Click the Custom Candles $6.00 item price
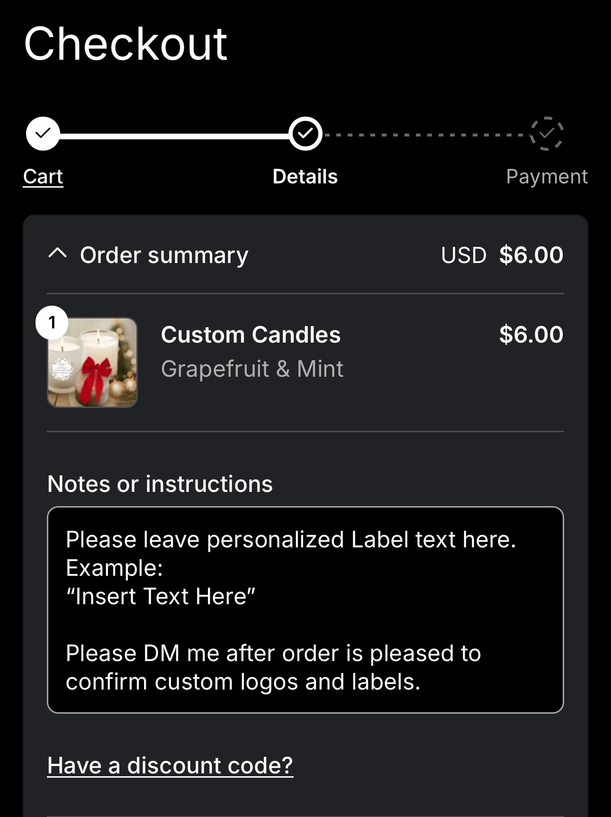611x817 pixels. [531, 335]
